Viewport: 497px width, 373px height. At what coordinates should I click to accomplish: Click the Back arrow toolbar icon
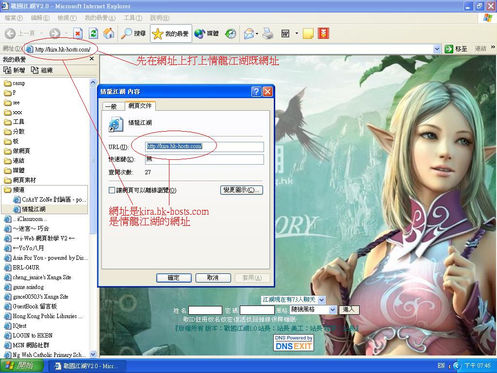point(10,34)
